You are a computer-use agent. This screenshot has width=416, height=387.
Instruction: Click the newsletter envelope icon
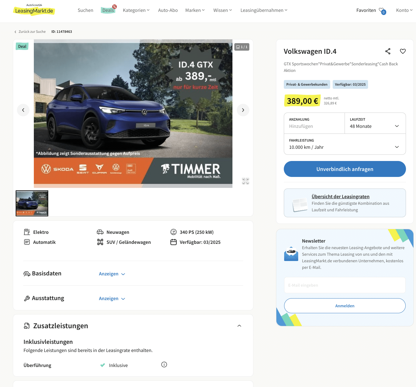click(x=291, y=254)
